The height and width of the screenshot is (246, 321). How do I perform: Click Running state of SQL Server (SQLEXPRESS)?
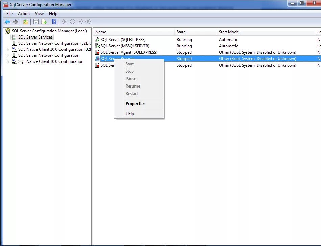click(x=184, y=40)
